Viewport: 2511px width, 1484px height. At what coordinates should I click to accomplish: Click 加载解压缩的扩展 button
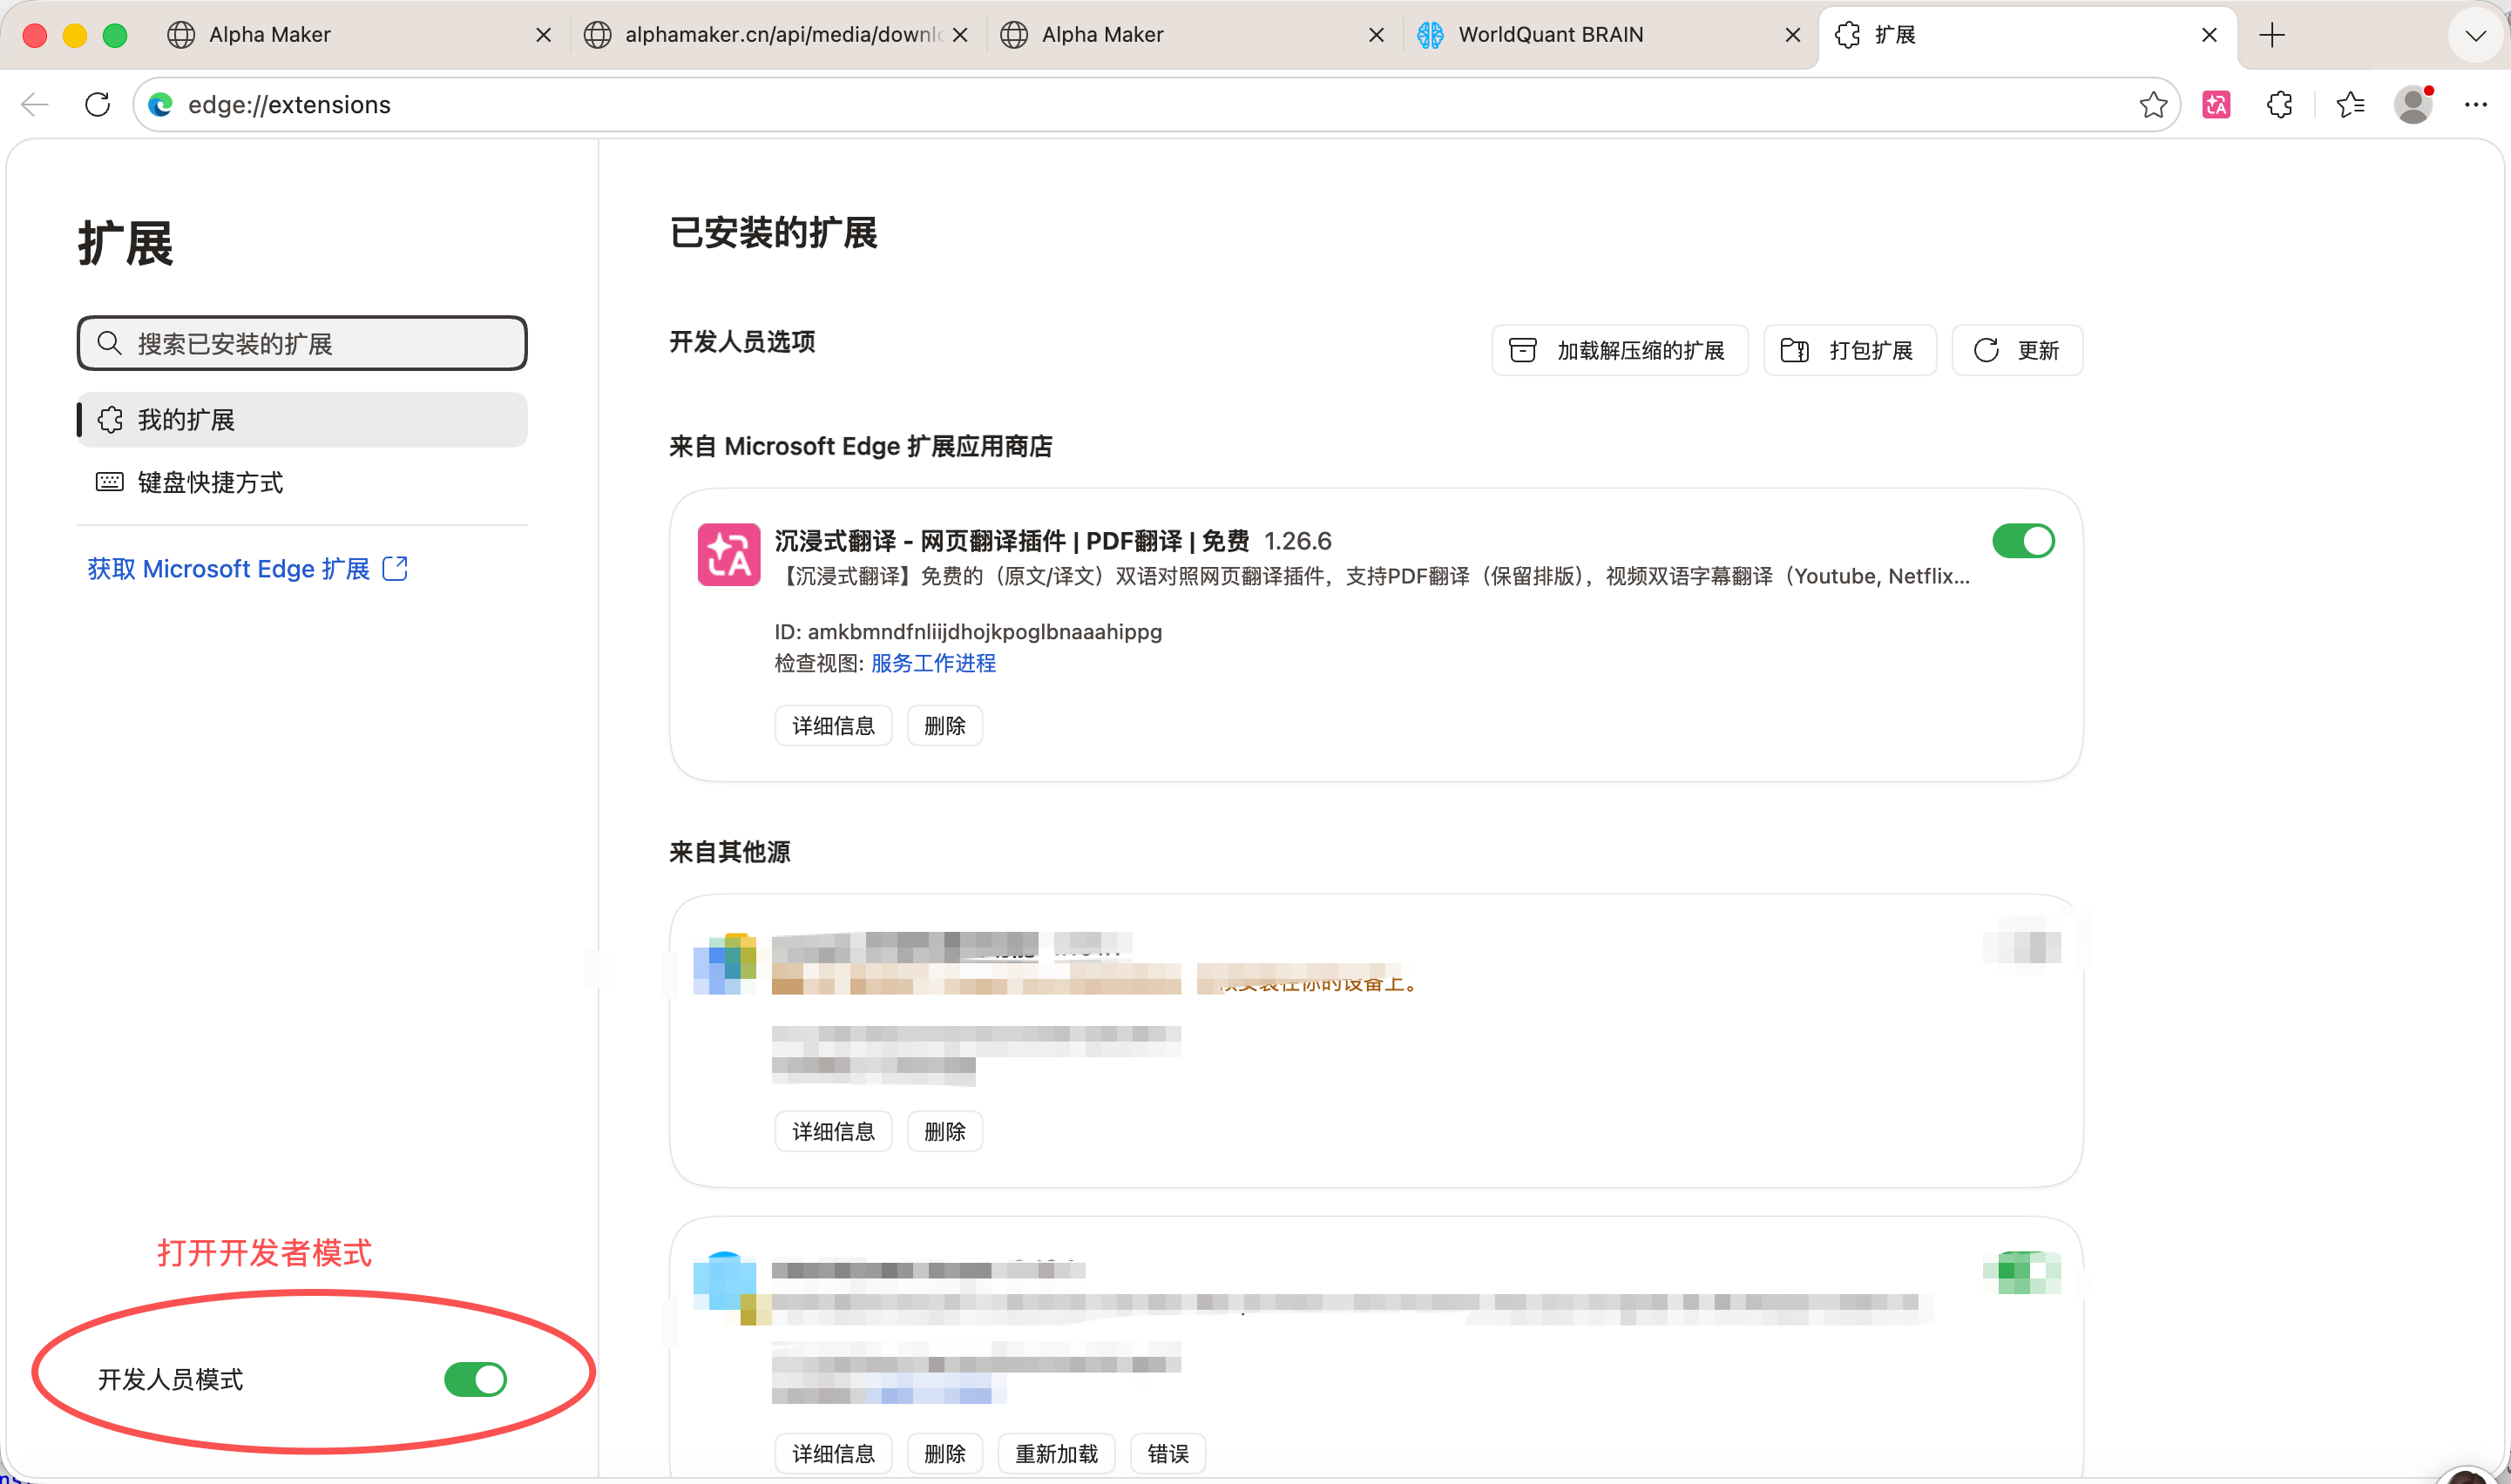click(1619, 350)
